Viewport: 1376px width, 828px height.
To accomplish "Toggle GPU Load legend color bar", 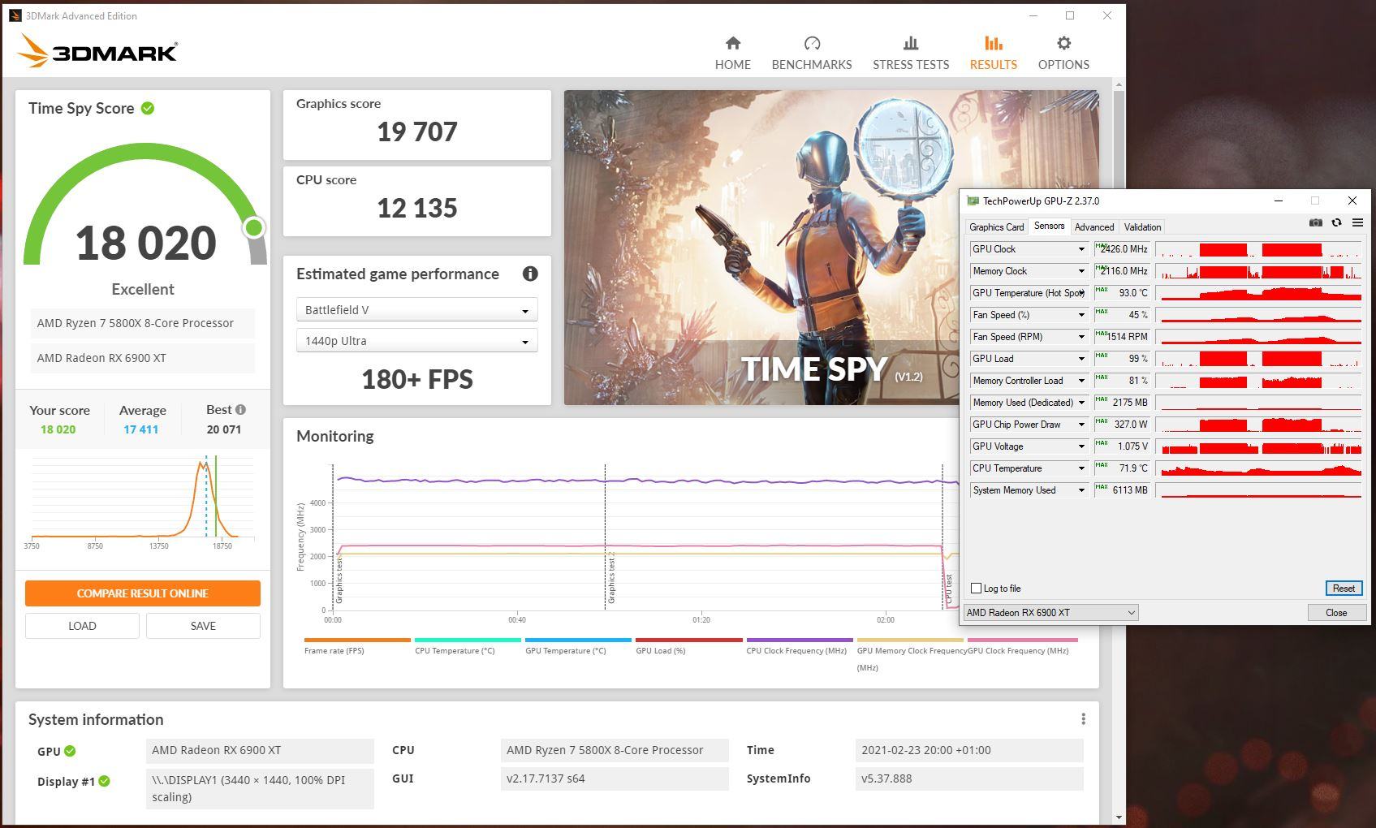I will [689, 640].
